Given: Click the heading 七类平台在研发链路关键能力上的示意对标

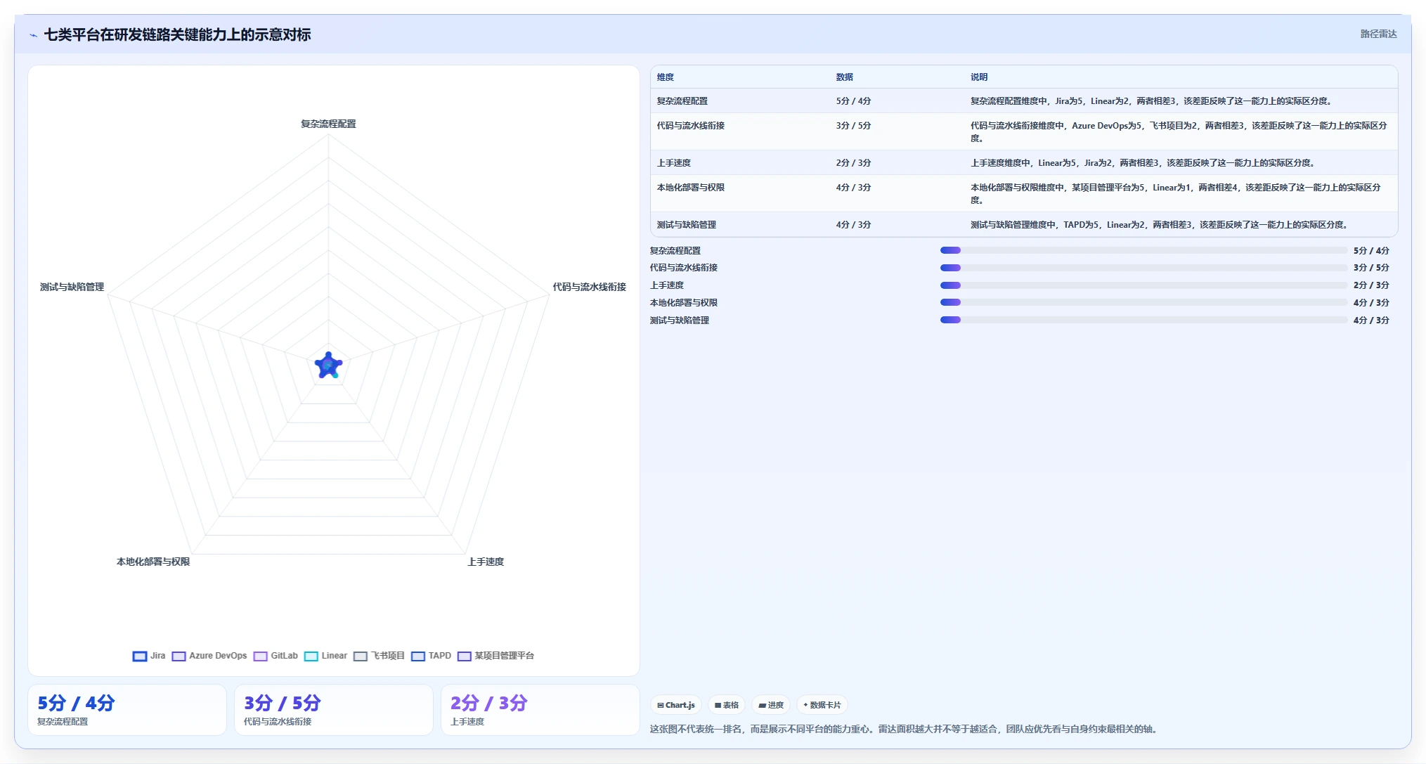Looking at the screenshot, I should [177, 34].
